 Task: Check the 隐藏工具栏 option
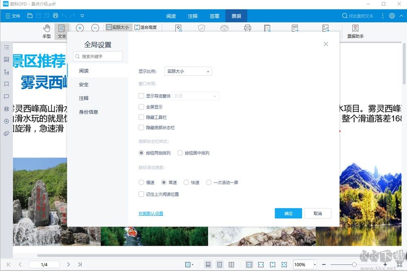pyautogui.click(x=141, y=118)
